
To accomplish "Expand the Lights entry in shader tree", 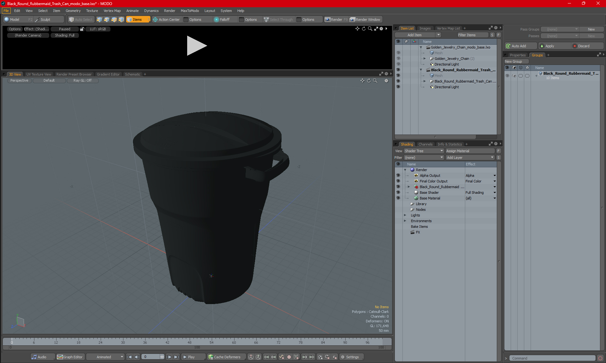I will [x=405, y=215].
